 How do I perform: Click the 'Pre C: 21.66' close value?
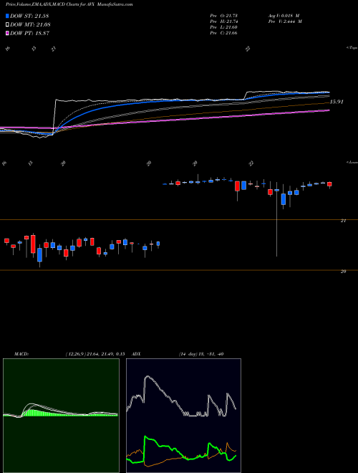point(223,33)
